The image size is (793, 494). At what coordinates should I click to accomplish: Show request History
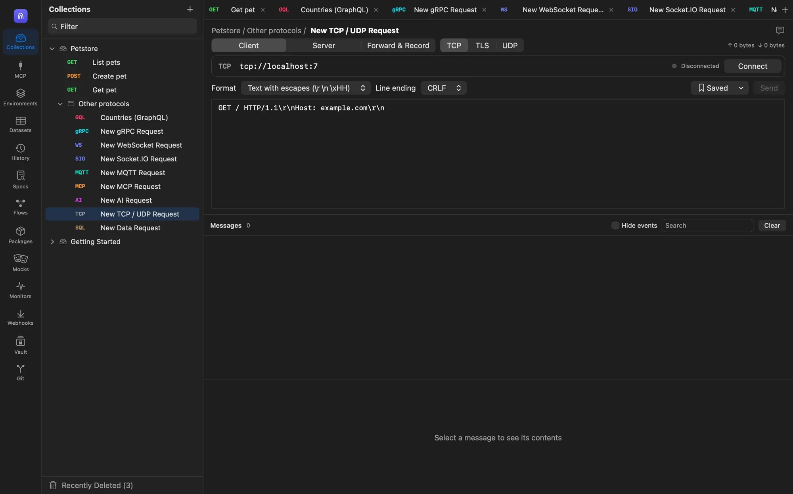tap(20, 152)
